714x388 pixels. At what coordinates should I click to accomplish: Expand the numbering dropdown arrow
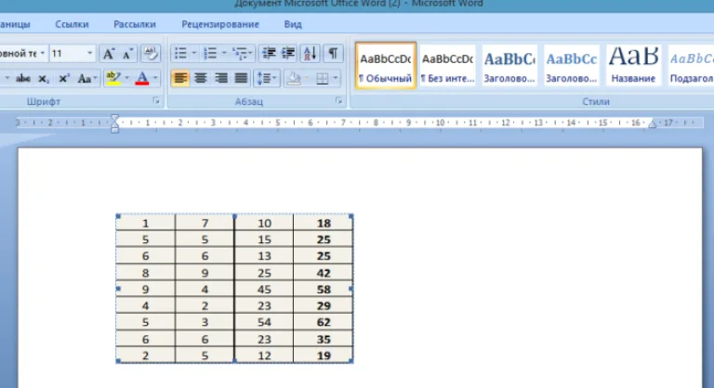pos(223,54)
